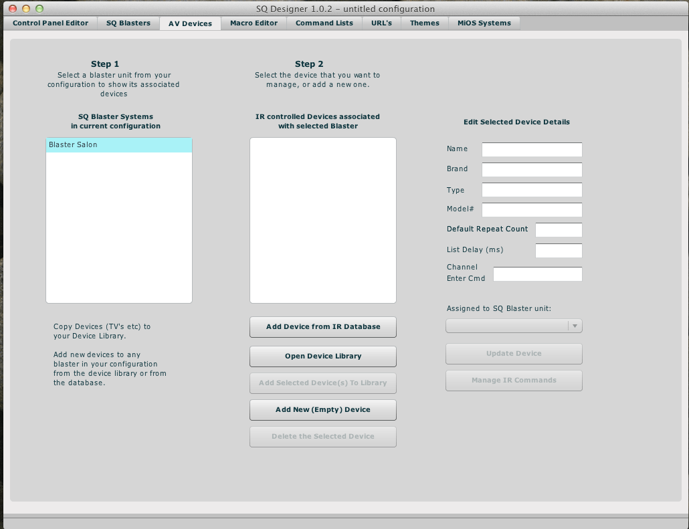Screen dimensions: 689x529
Task: Focus the Brand input field
Action: pyautogui.click(x=532, y=170)
